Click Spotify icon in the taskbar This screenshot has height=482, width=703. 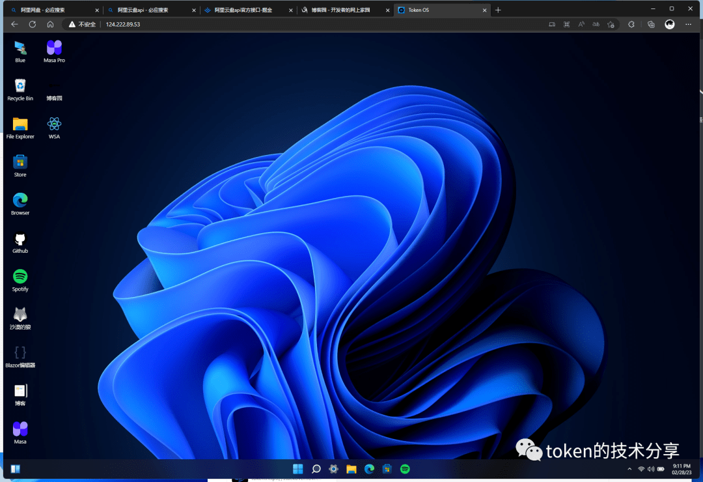point(405,469)
